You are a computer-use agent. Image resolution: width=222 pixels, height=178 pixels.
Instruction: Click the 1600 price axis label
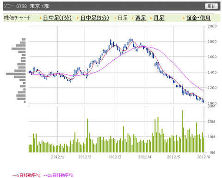coord(212,57)
